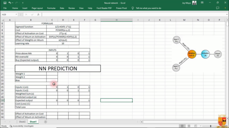Click the Undo arrow icon

[x=10, y=3]
